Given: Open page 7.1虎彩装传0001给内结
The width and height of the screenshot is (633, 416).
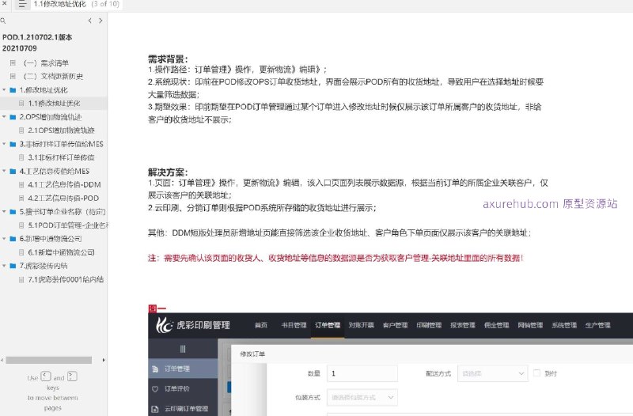Looking at the screenshot, I should click(x=66, y=279).
